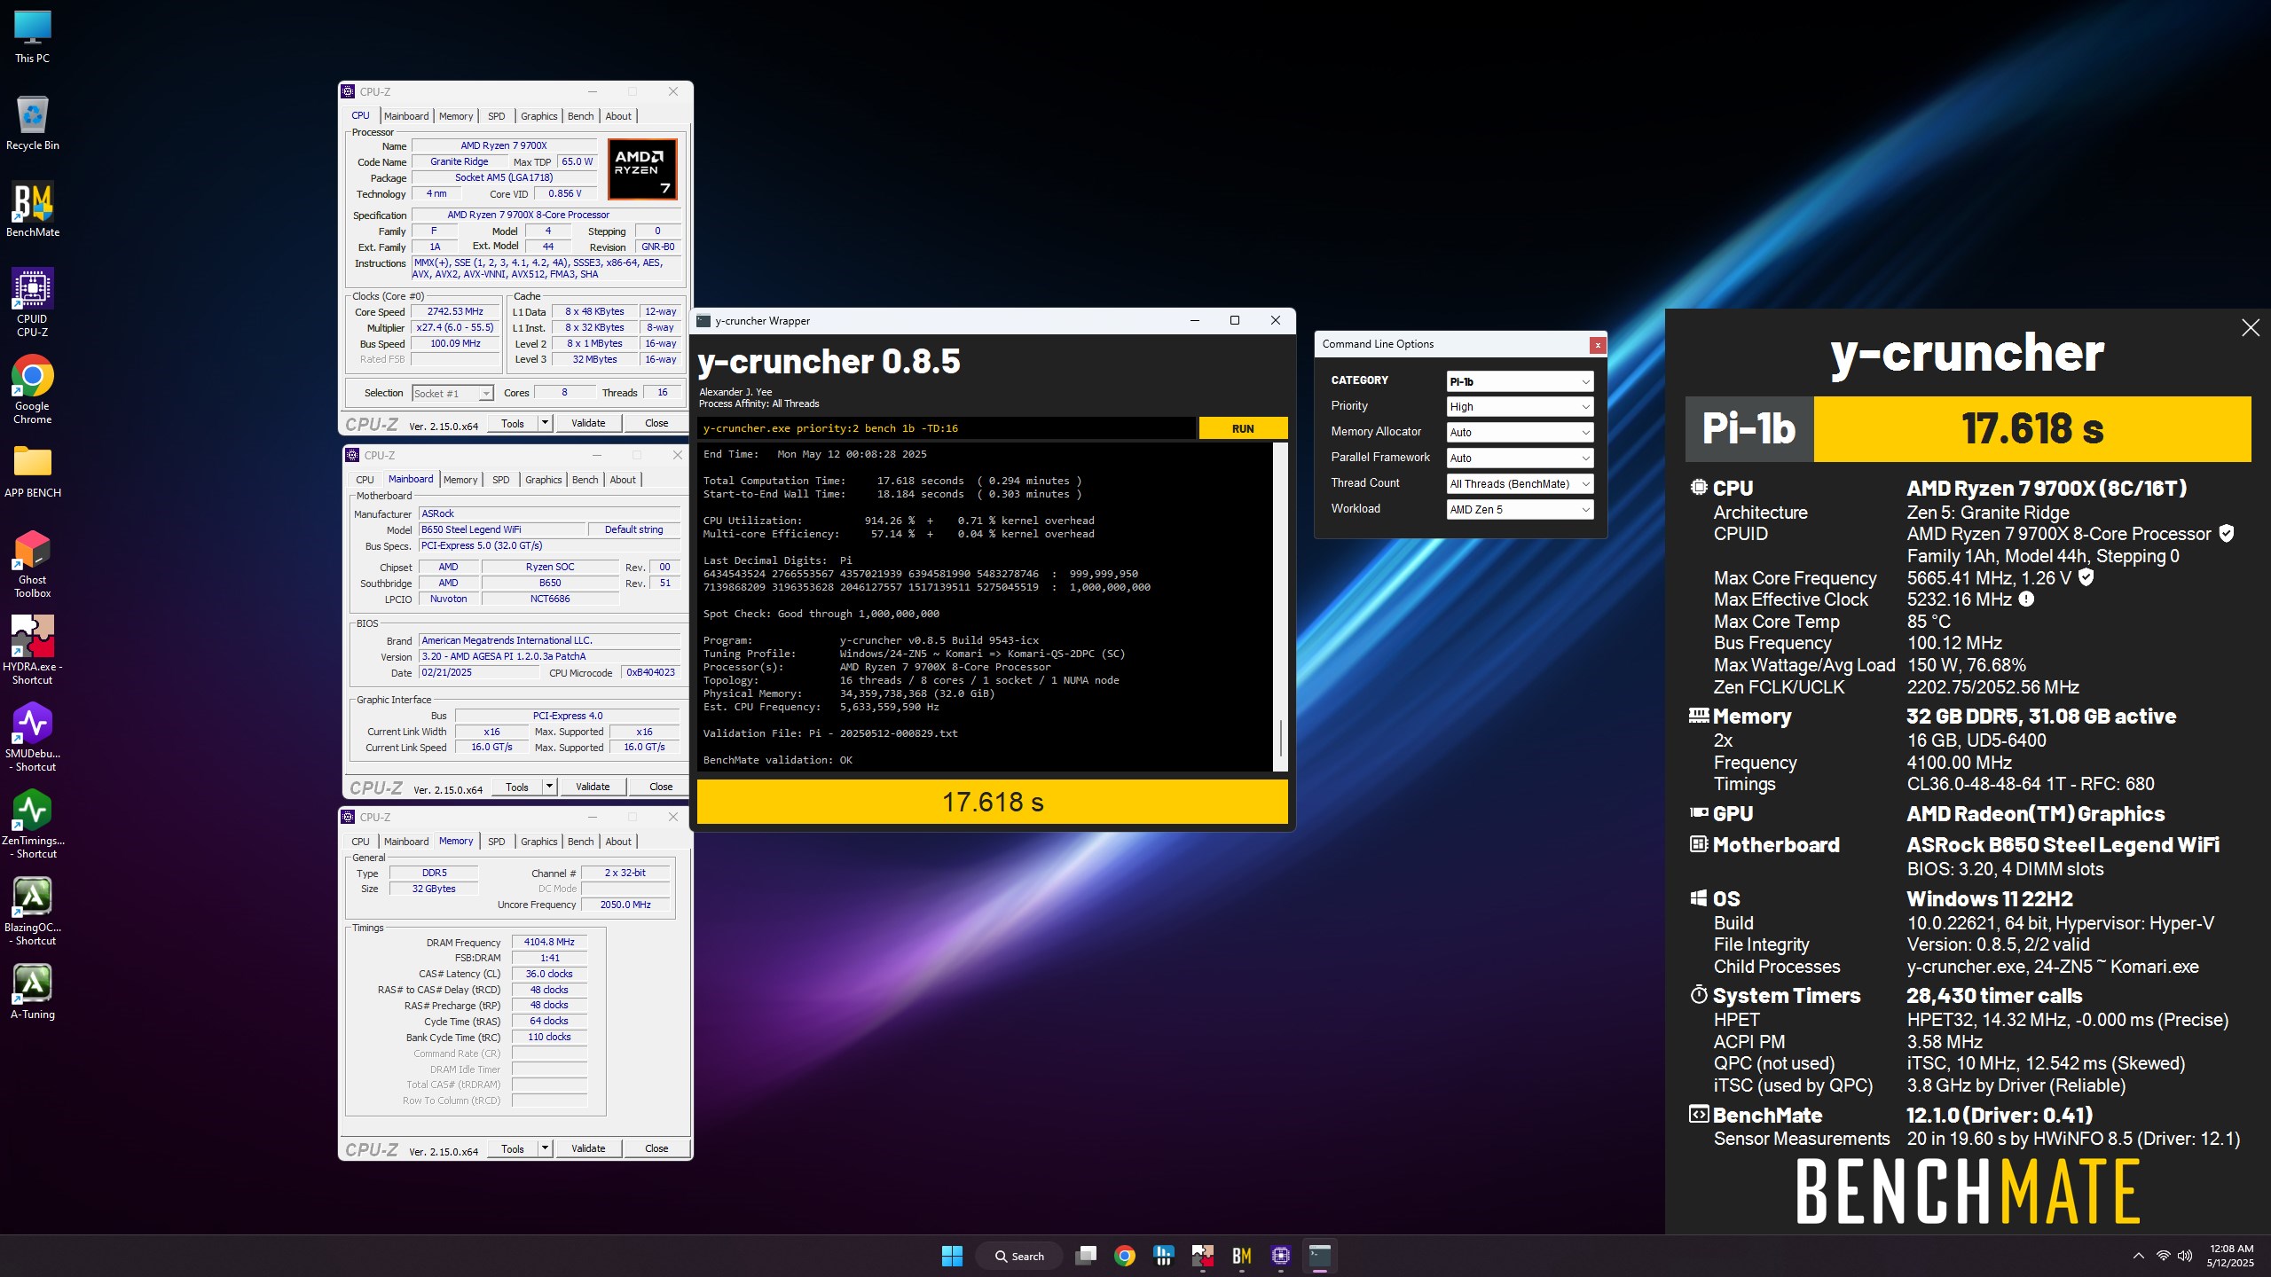Open the BenchMate desktop shortcut

point(33,209)
